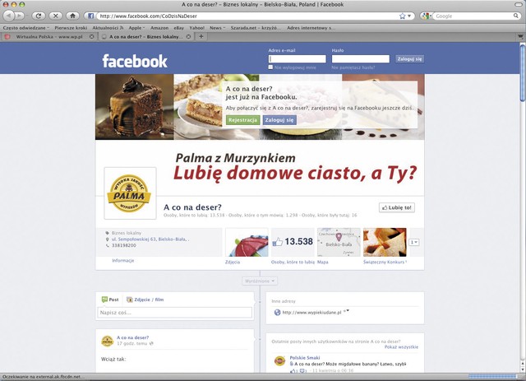Click the browser back arrow button

(x=11, y=16)
